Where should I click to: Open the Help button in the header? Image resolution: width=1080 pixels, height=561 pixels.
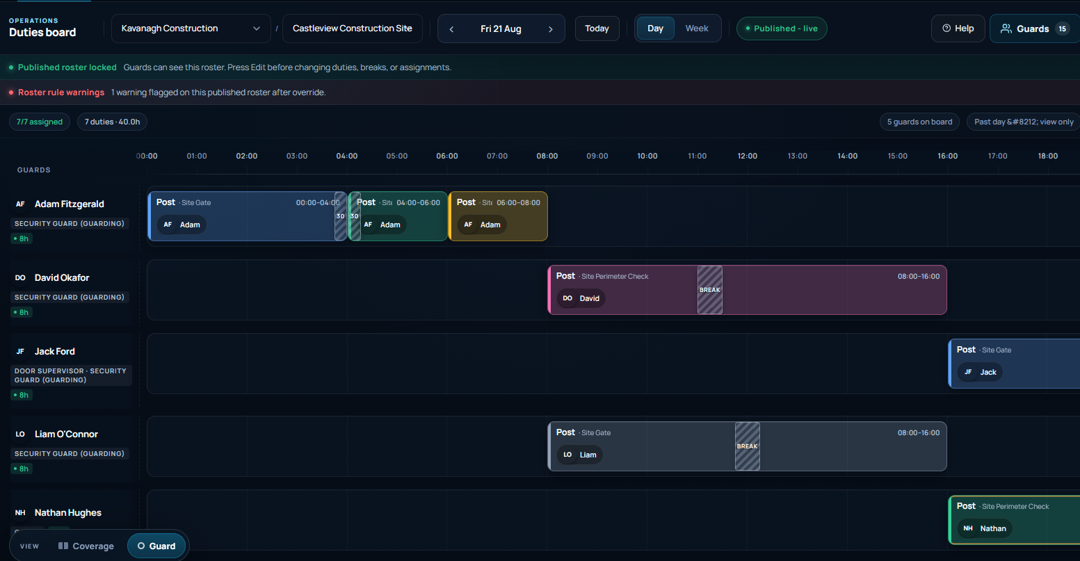click(958, 29)
